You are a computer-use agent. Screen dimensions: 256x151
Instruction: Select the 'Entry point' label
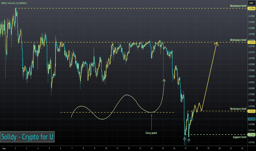[x=151, y=133]
